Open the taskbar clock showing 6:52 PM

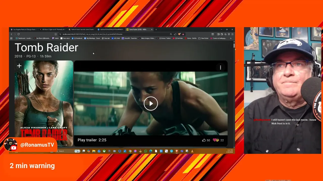(230, 151)
